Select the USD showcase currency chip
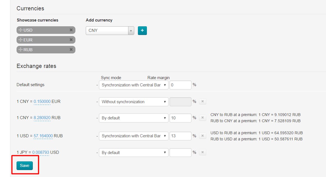 click(46, 30)
